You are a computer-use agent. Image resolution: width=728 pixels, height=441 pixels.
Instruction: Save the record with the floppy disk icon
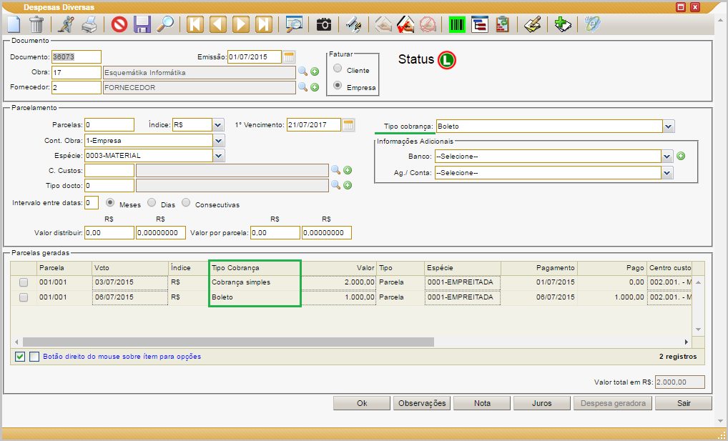click(142, 24)
